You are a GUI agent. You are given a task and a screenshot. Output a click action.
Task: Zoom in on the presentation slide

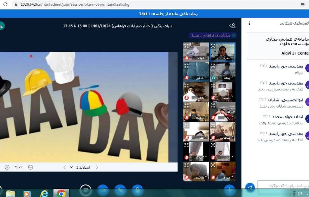coord(7,167)
